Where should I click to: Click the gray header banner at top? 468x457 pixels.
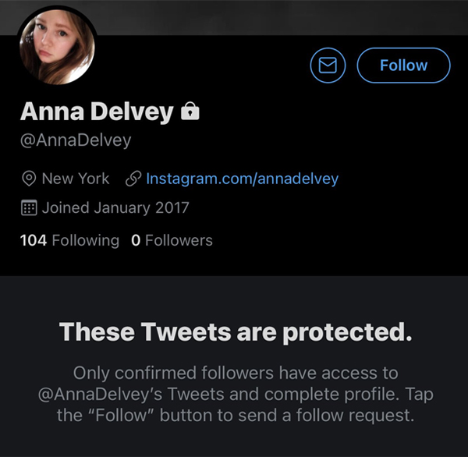click(x=273, y=16)
